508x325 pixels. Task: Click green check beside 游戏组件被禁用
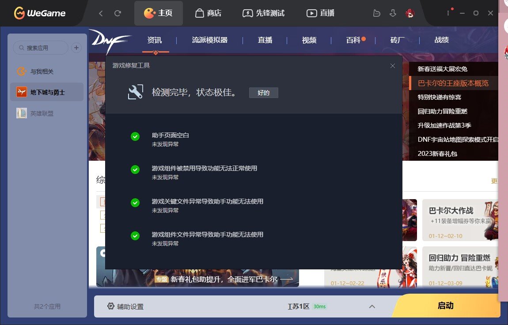(135, 169)
